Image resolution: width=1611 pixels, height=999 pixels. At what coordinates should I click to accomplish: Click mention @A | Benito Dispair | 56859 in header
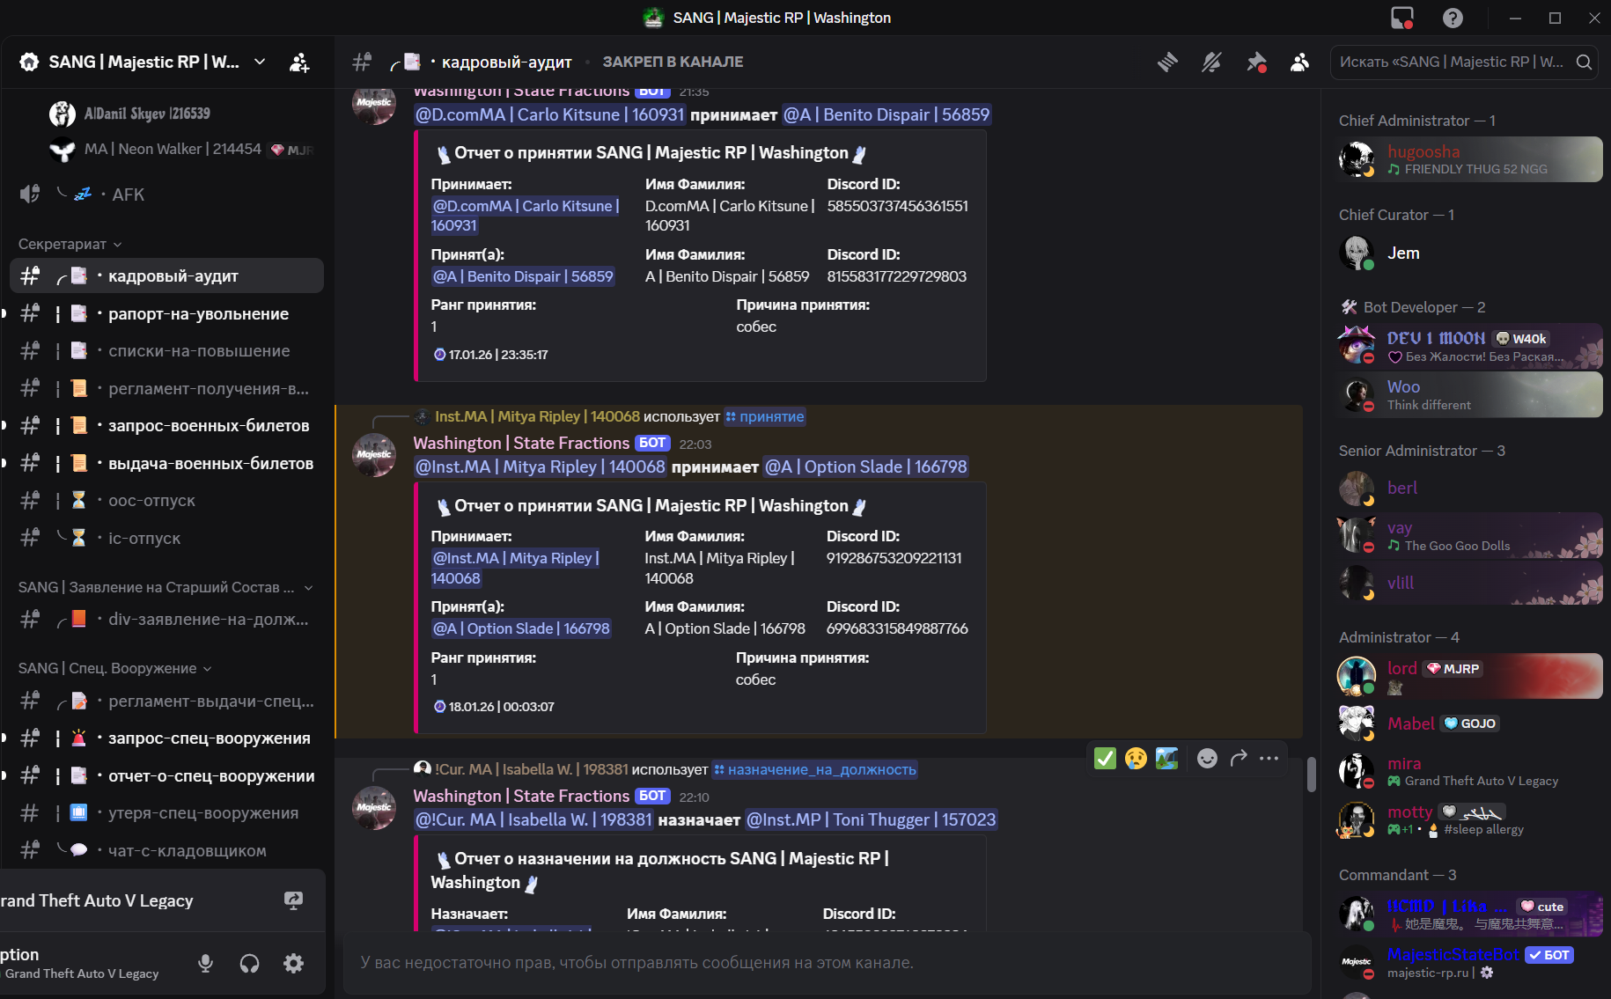click(x=886, y=114)
